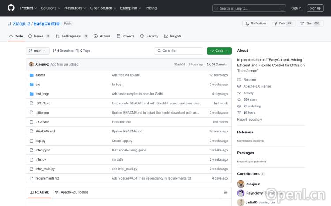This screenshot has height=206, width=331.
Task: Star the EasyControl repository
Action: [x=310, y=23]
